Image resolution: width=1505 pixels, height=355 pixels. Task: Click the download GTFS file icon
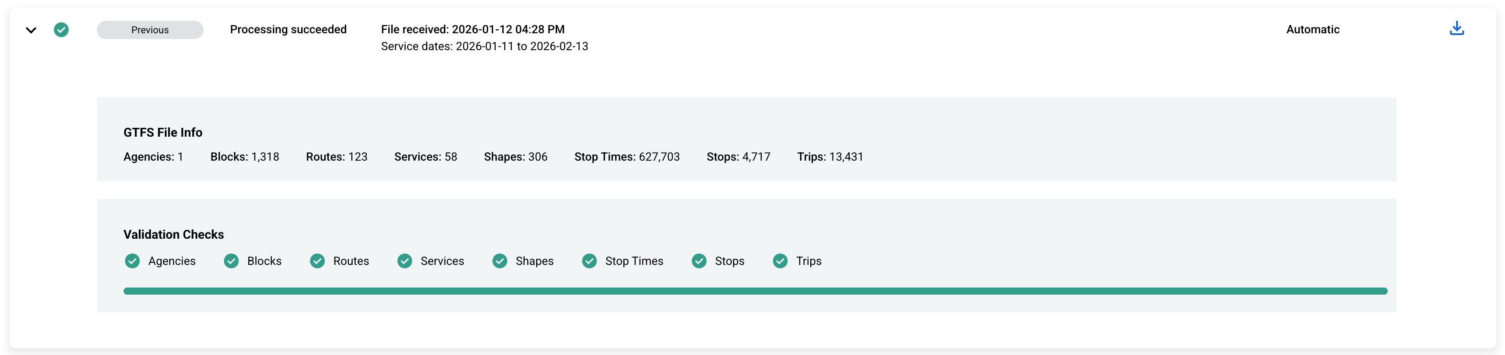(1457, 28)
